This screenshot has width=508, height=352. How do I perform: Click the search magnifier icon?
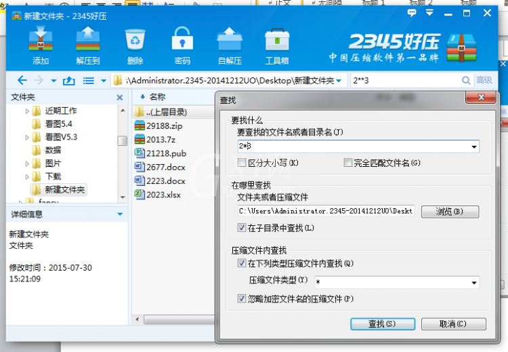(466, 80)
